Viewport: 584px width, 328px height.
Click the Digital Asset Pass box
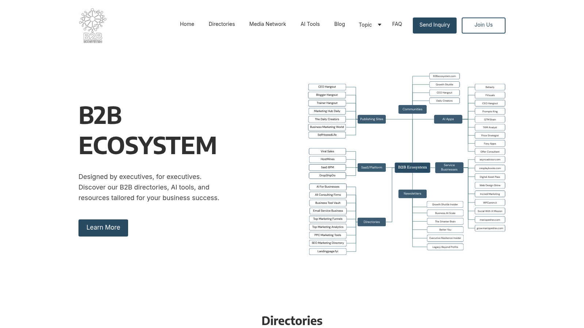point(490,177)
